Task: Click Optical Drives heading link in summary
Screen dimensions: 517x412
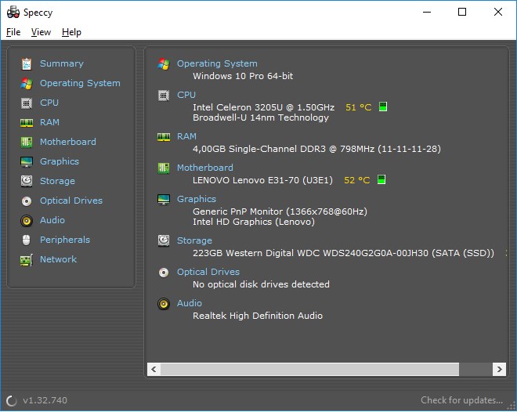Action: point(208,272)
